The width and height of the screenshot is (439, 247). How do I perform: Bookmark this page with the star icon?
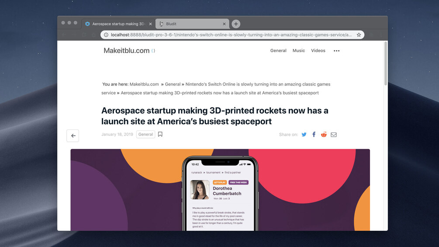[359, 35]
